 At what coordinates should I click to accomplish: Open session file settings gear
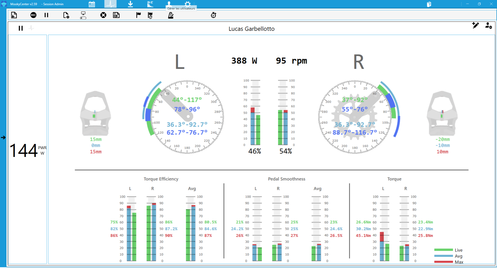66,15
